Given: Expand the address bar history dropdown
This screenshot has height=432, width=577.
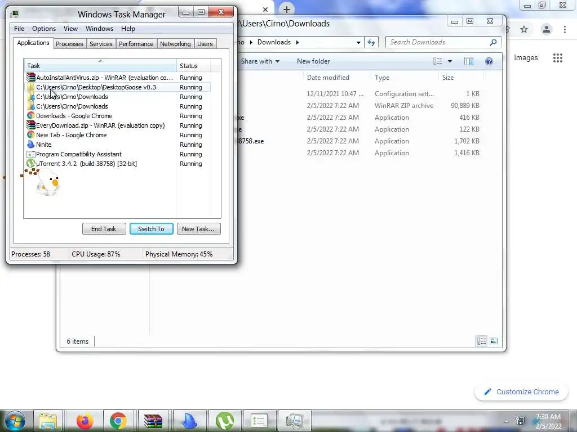Looking at the screenshot, I should (x=358, y=43).
